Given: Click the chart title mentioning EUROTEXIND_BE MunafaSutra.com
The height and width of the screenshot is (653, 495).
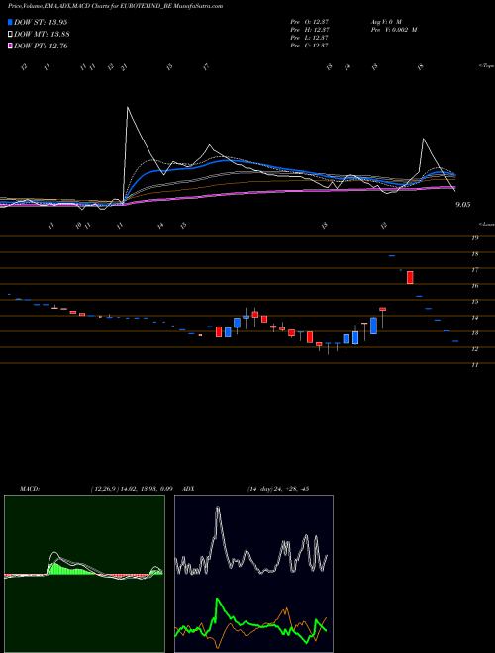Looking at the screenshot, I should [x=115, y=6].
